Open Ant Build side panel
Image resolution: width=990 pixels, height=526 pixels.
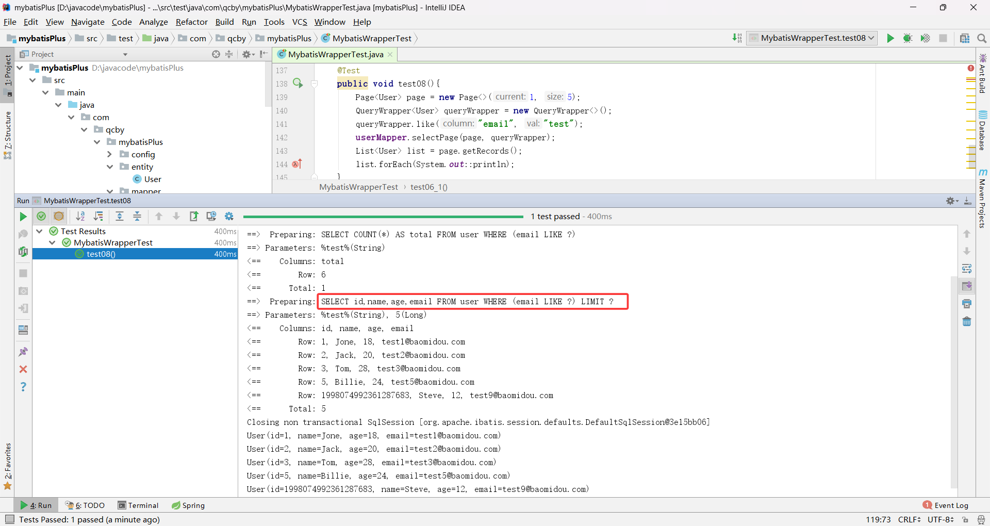click(983, 73)
